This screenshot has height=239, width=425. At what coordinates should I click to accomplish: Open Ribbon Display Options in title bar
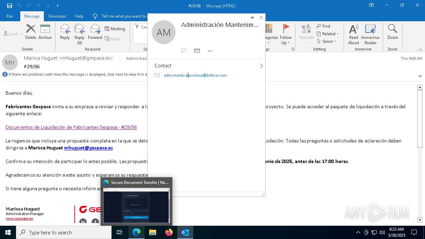click(x=371, y=5)
